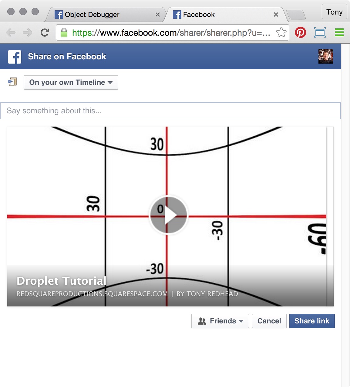Viewport: 350px width, 387px height.
Task: Click the Share link button
Action: 312,321
